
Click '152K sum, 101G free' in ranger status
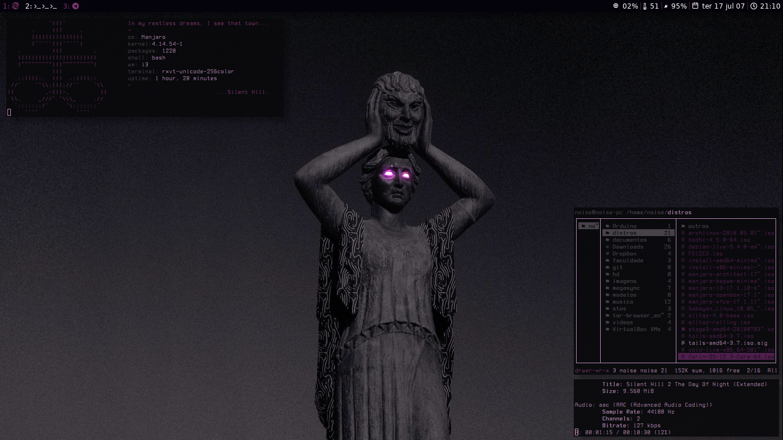click(707, 371)
